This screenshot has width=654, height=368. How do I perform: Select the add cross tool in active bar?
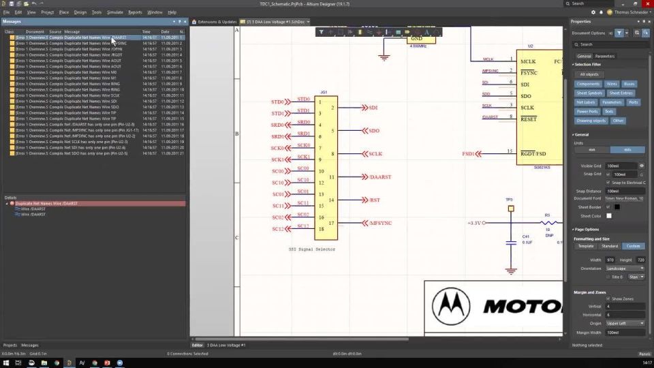(331, 32)
